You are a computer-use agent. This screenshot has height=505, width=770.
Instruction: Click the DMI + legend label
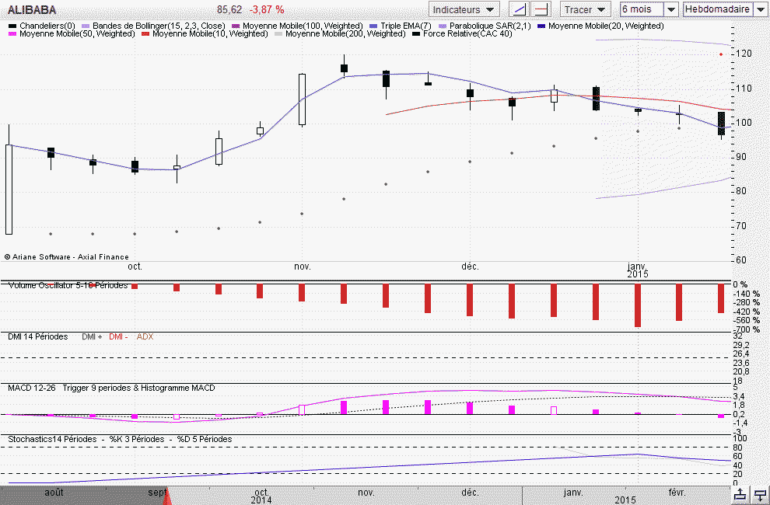[x=92, y=336]
